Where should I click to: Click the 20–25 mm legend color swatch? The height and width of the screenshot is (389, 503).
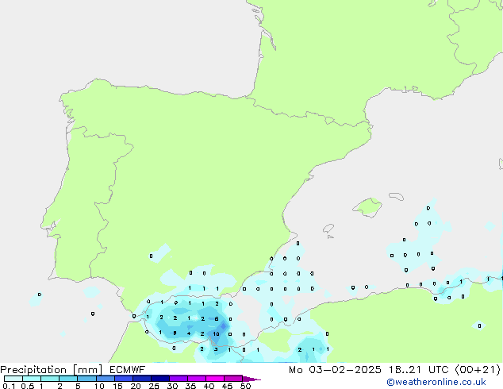(142, 379)
